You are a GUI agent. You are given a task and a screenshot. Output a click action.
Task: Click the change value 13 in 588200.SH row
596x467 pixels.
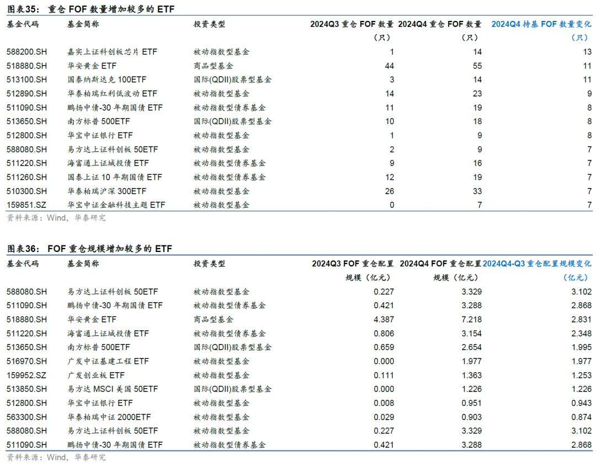pyautogui.click(x=587, y=52)
